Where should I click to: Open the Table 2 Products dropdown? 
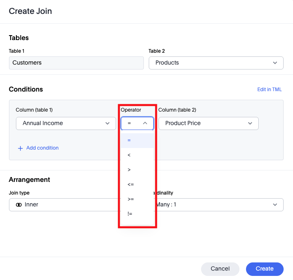pos(216,63)
